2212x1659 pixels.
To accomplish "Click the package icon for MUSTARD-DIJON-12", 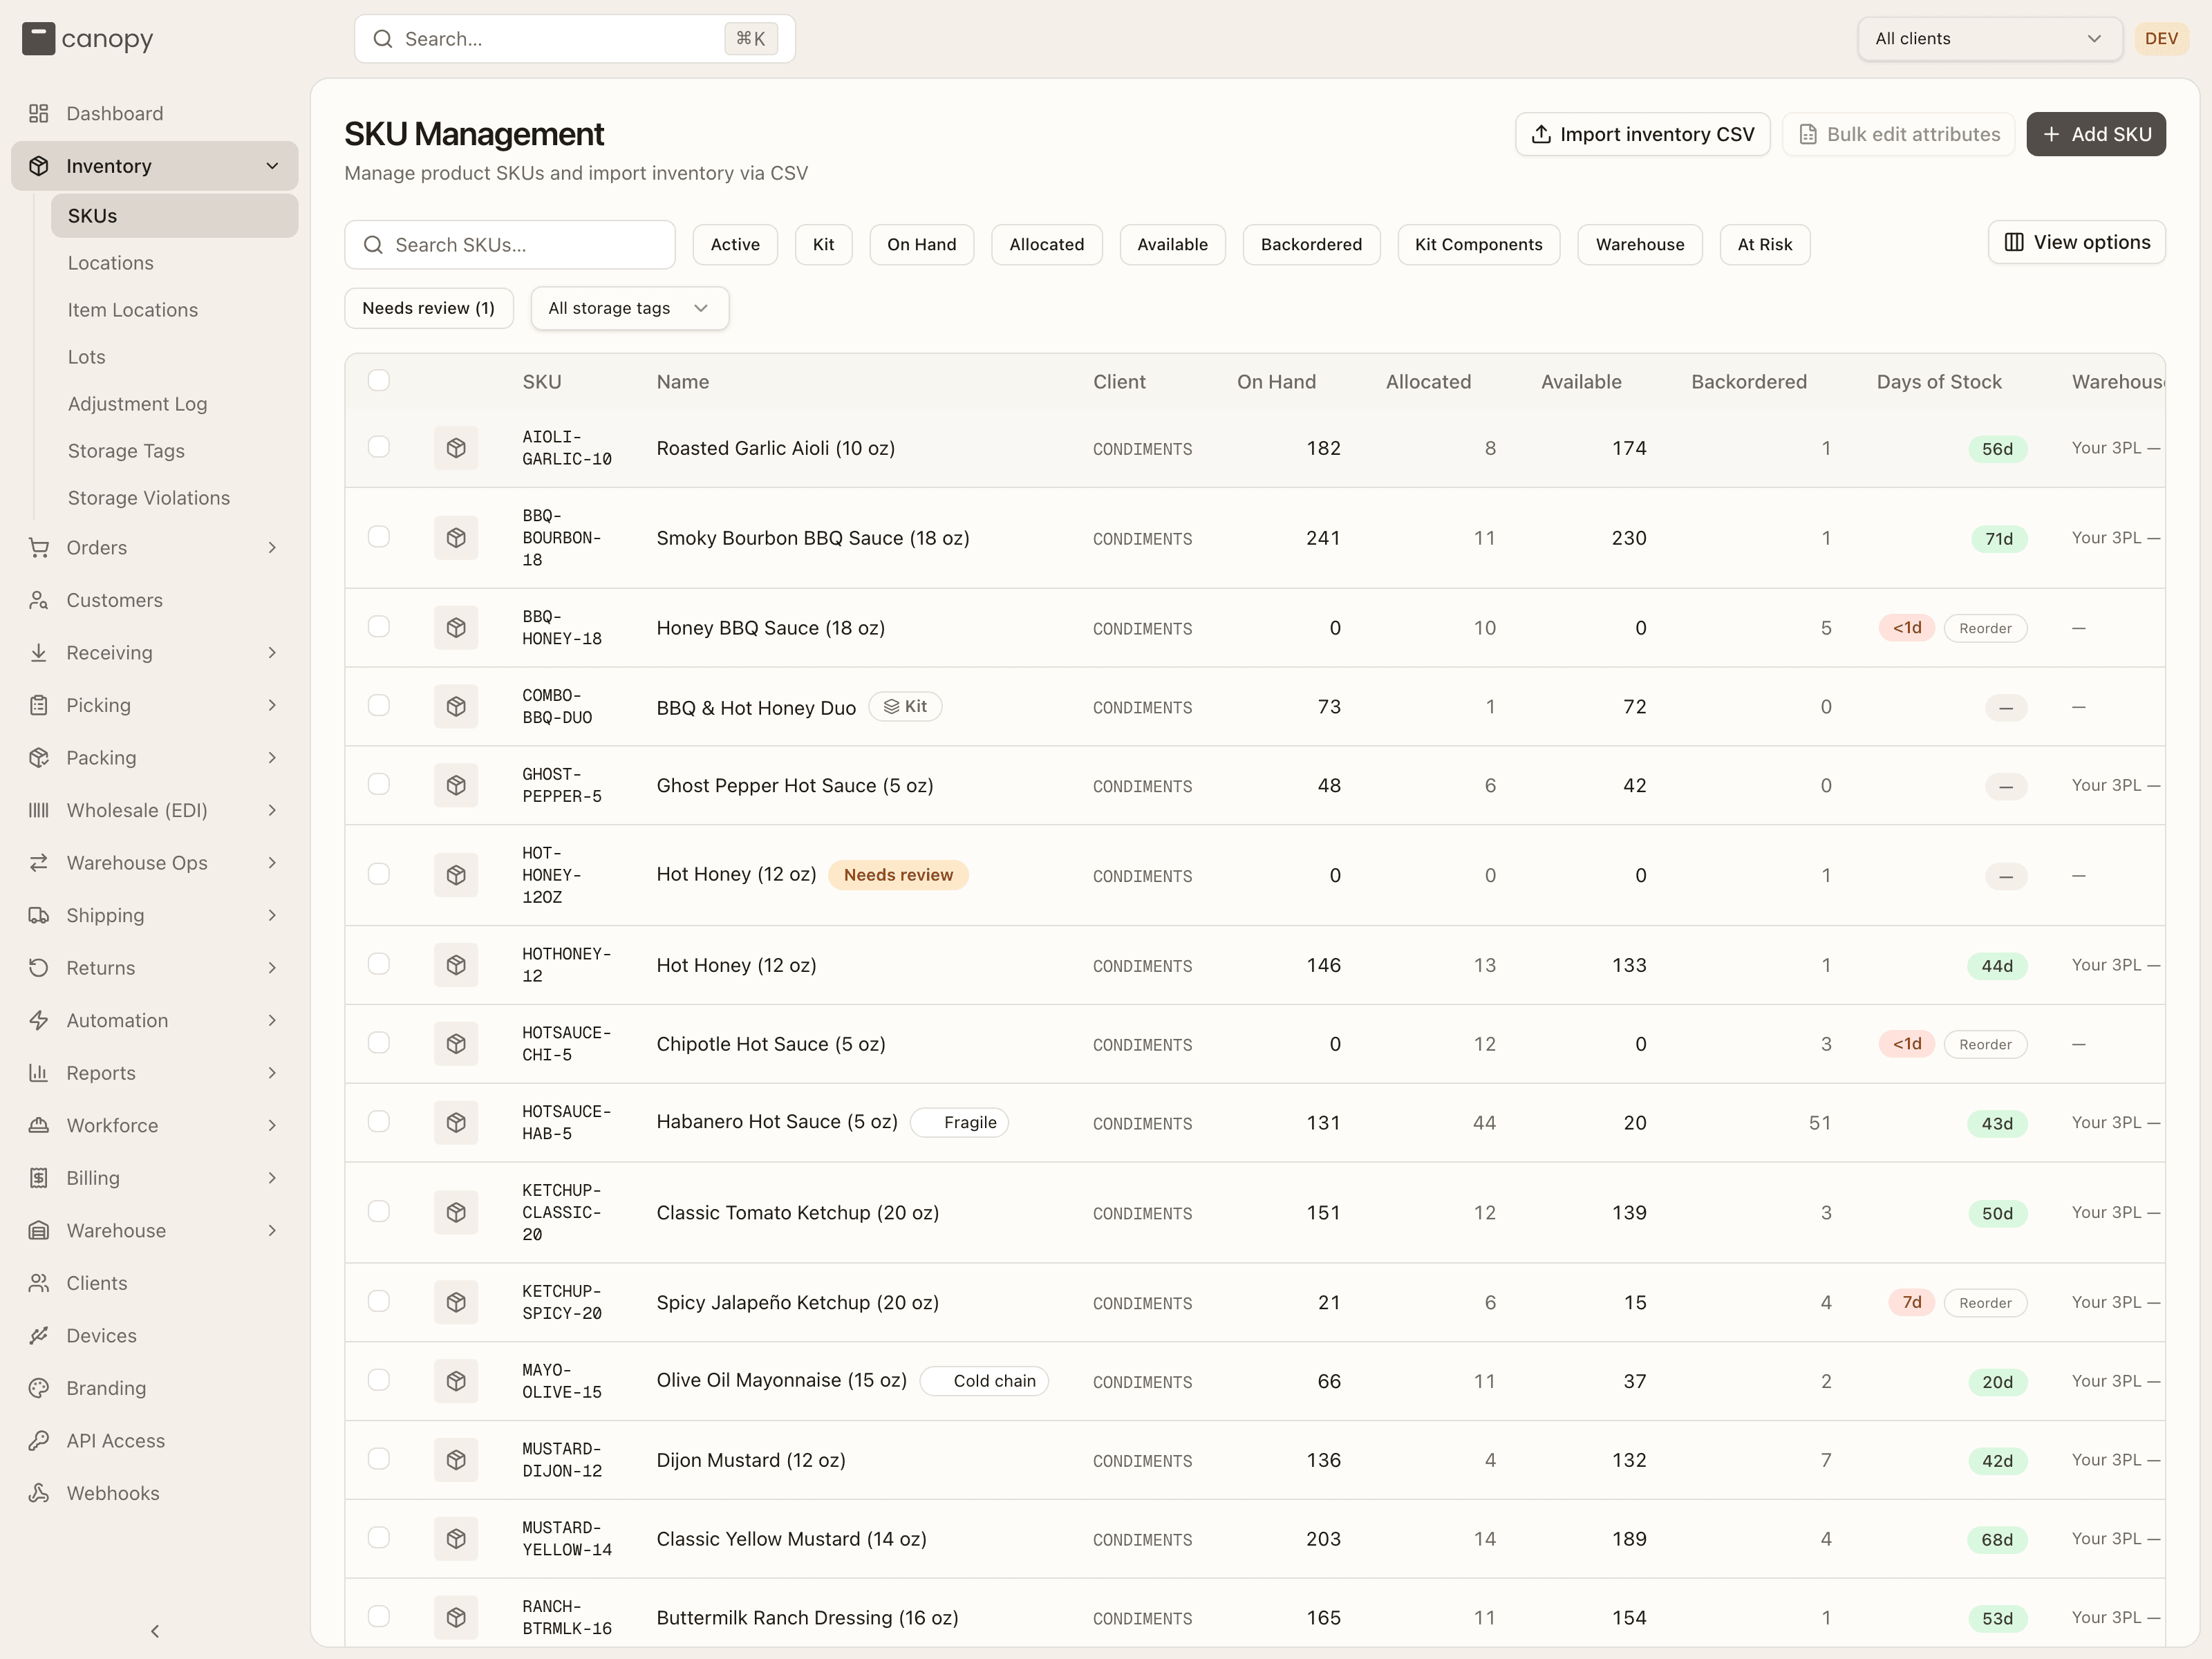I will pos(456,1460).
